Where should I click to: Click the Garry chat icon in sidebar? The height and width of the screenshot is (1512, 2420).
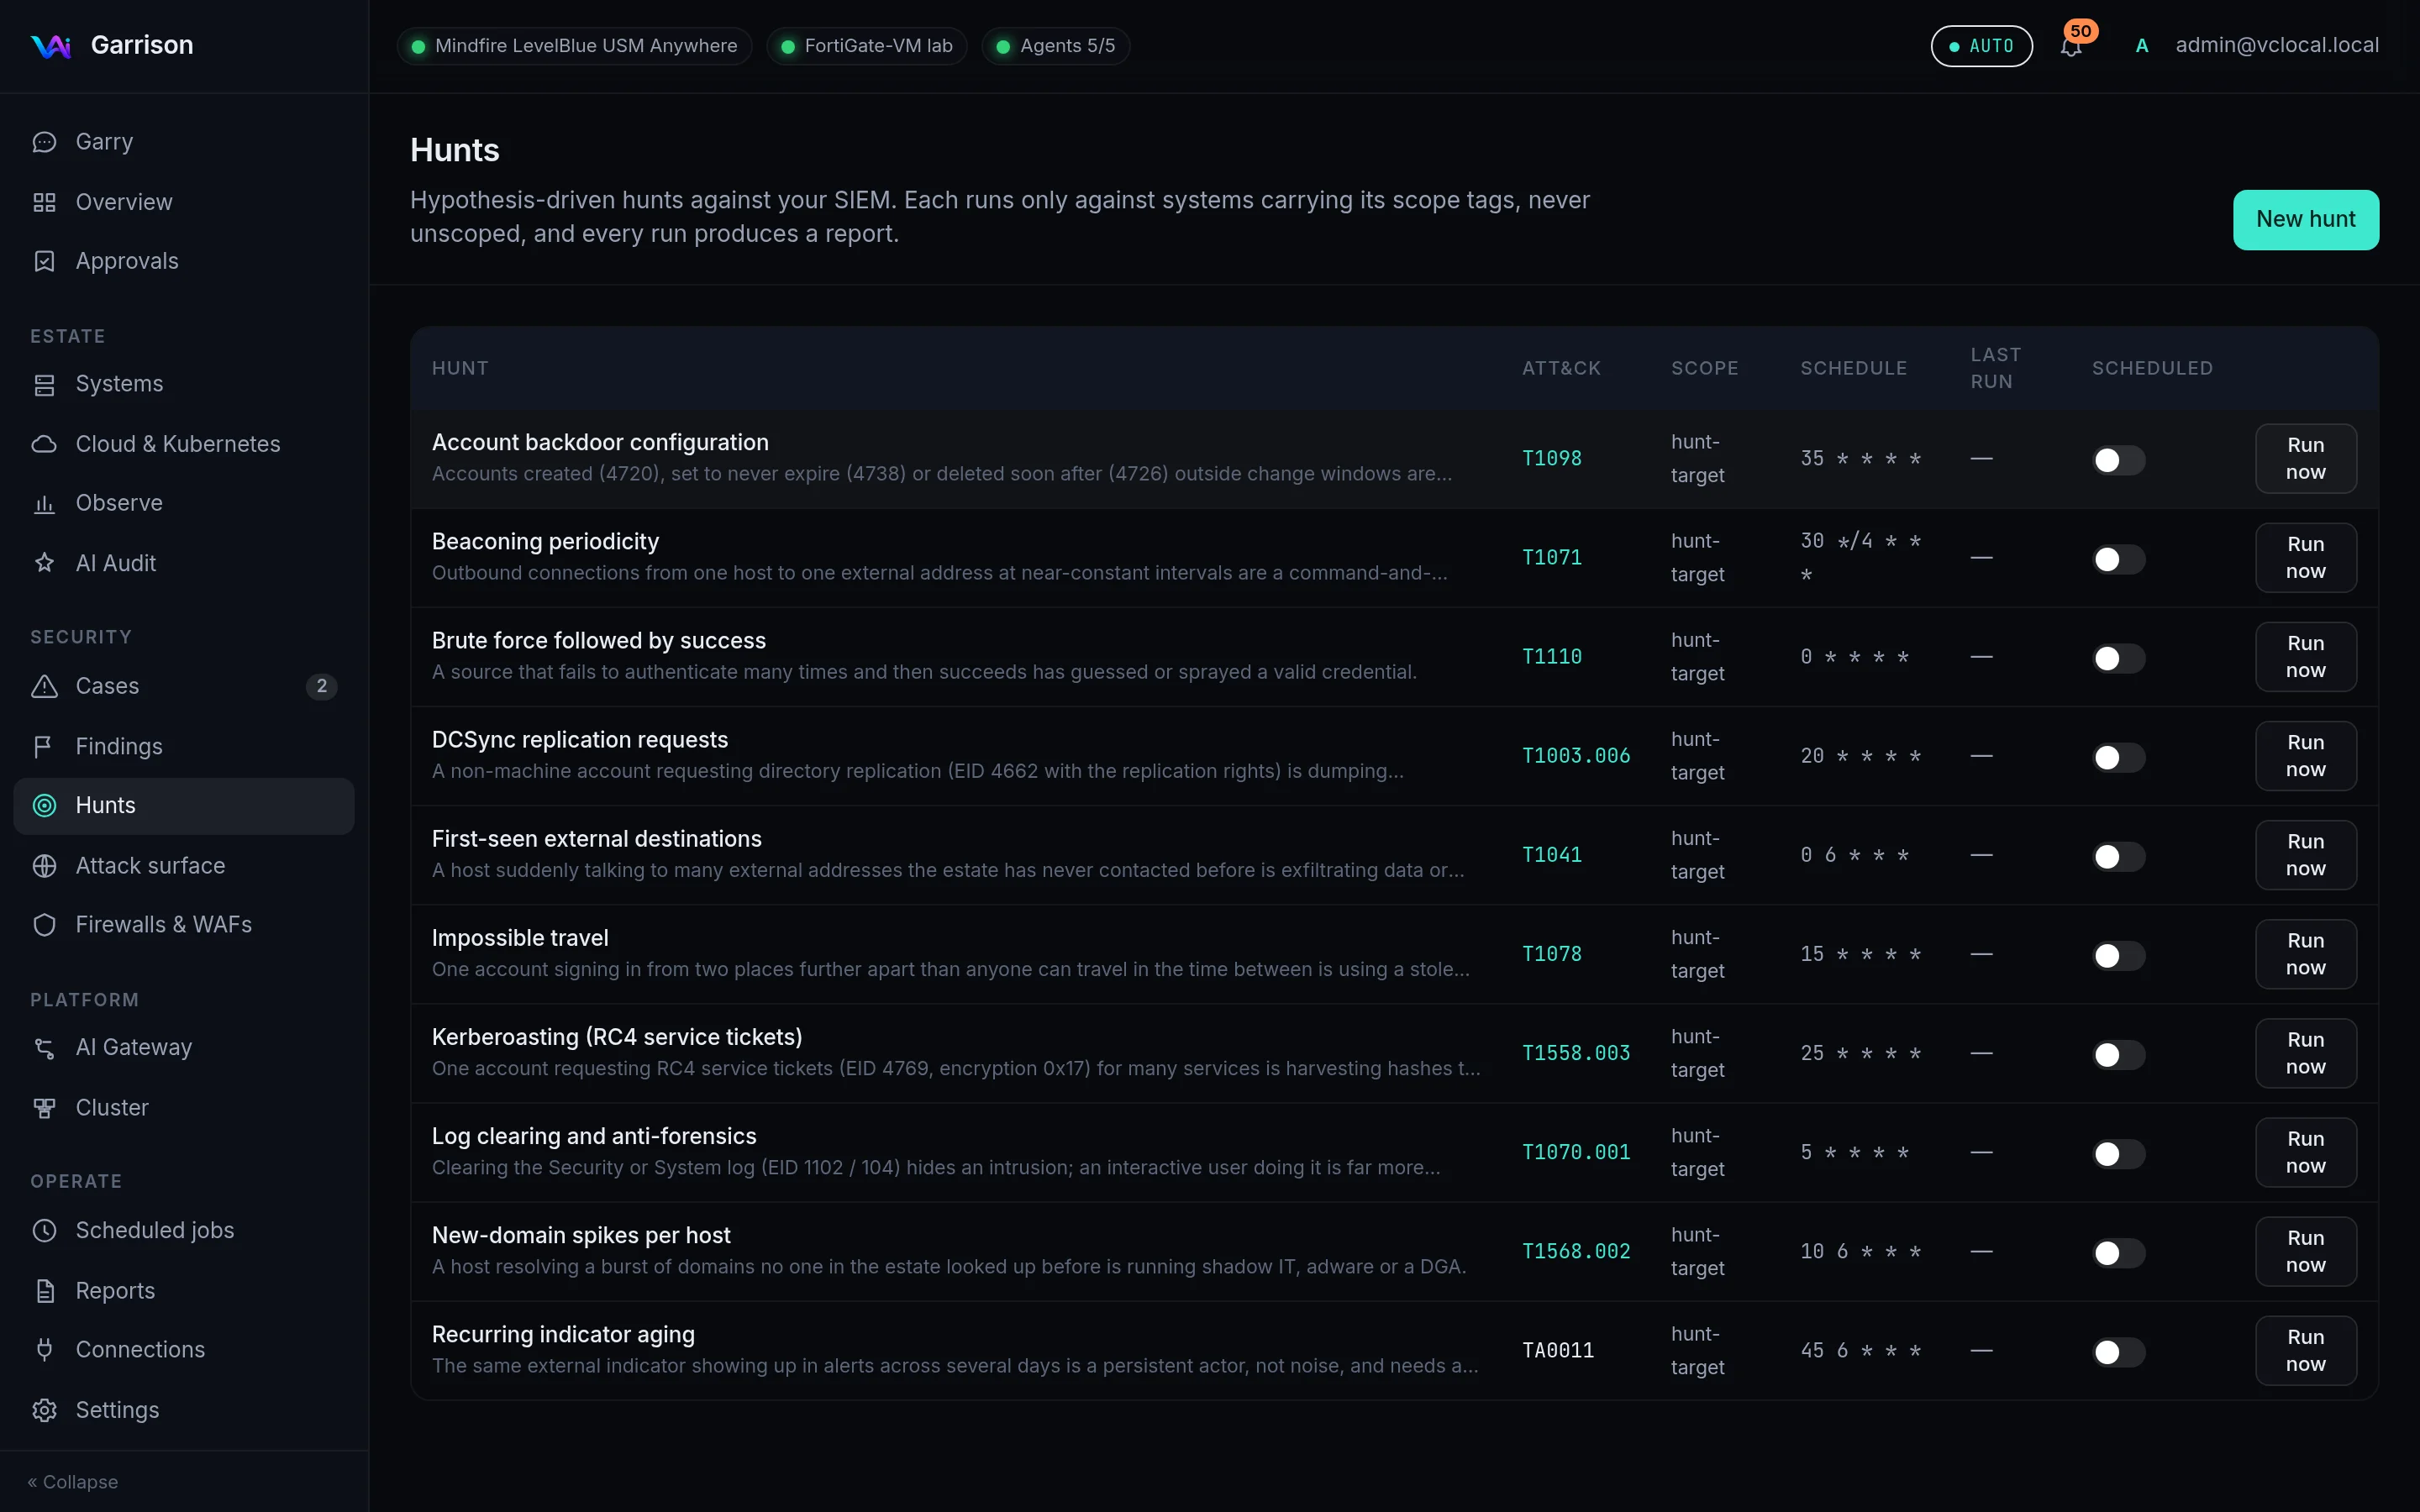[x=44, y=142]
